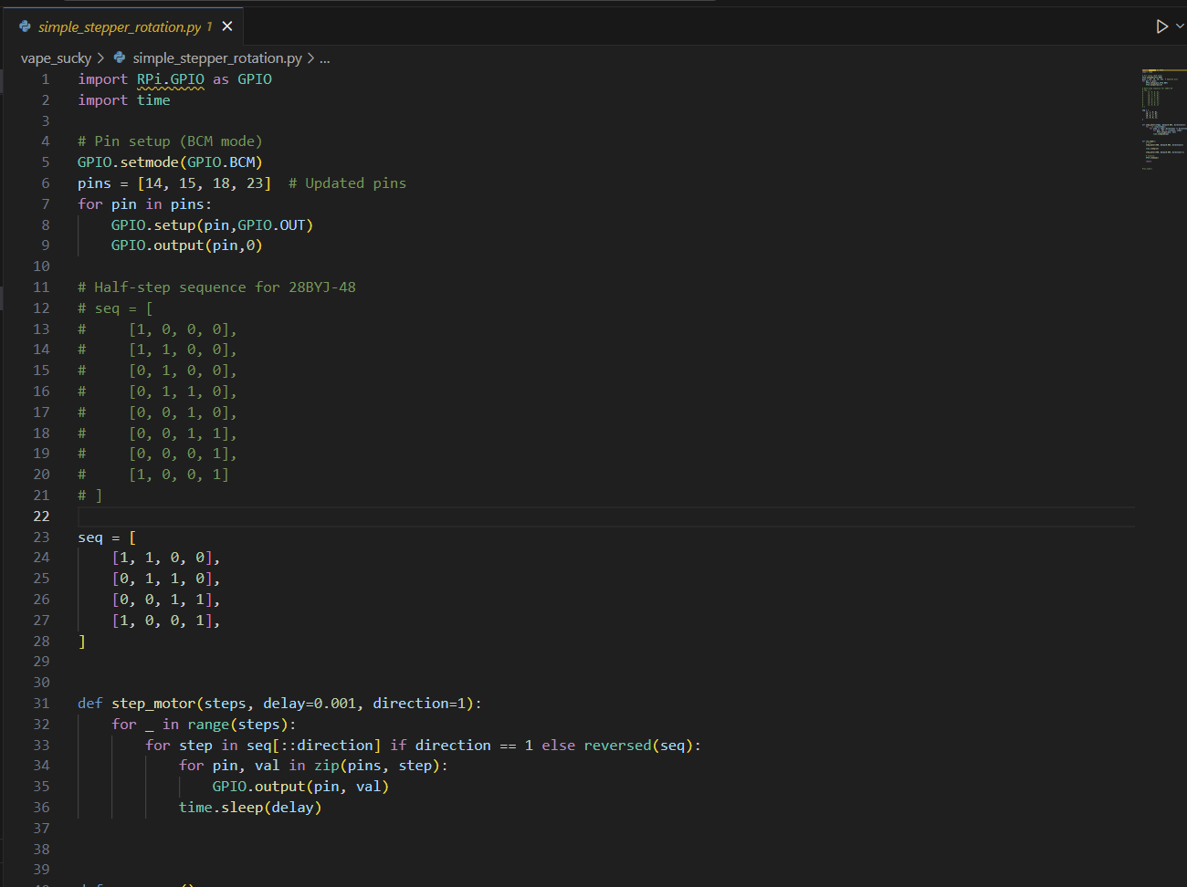1187x887 pixels.
Task: Click 'GPIO.output(pin, val)' on line 35
Action: coord(300,787)
